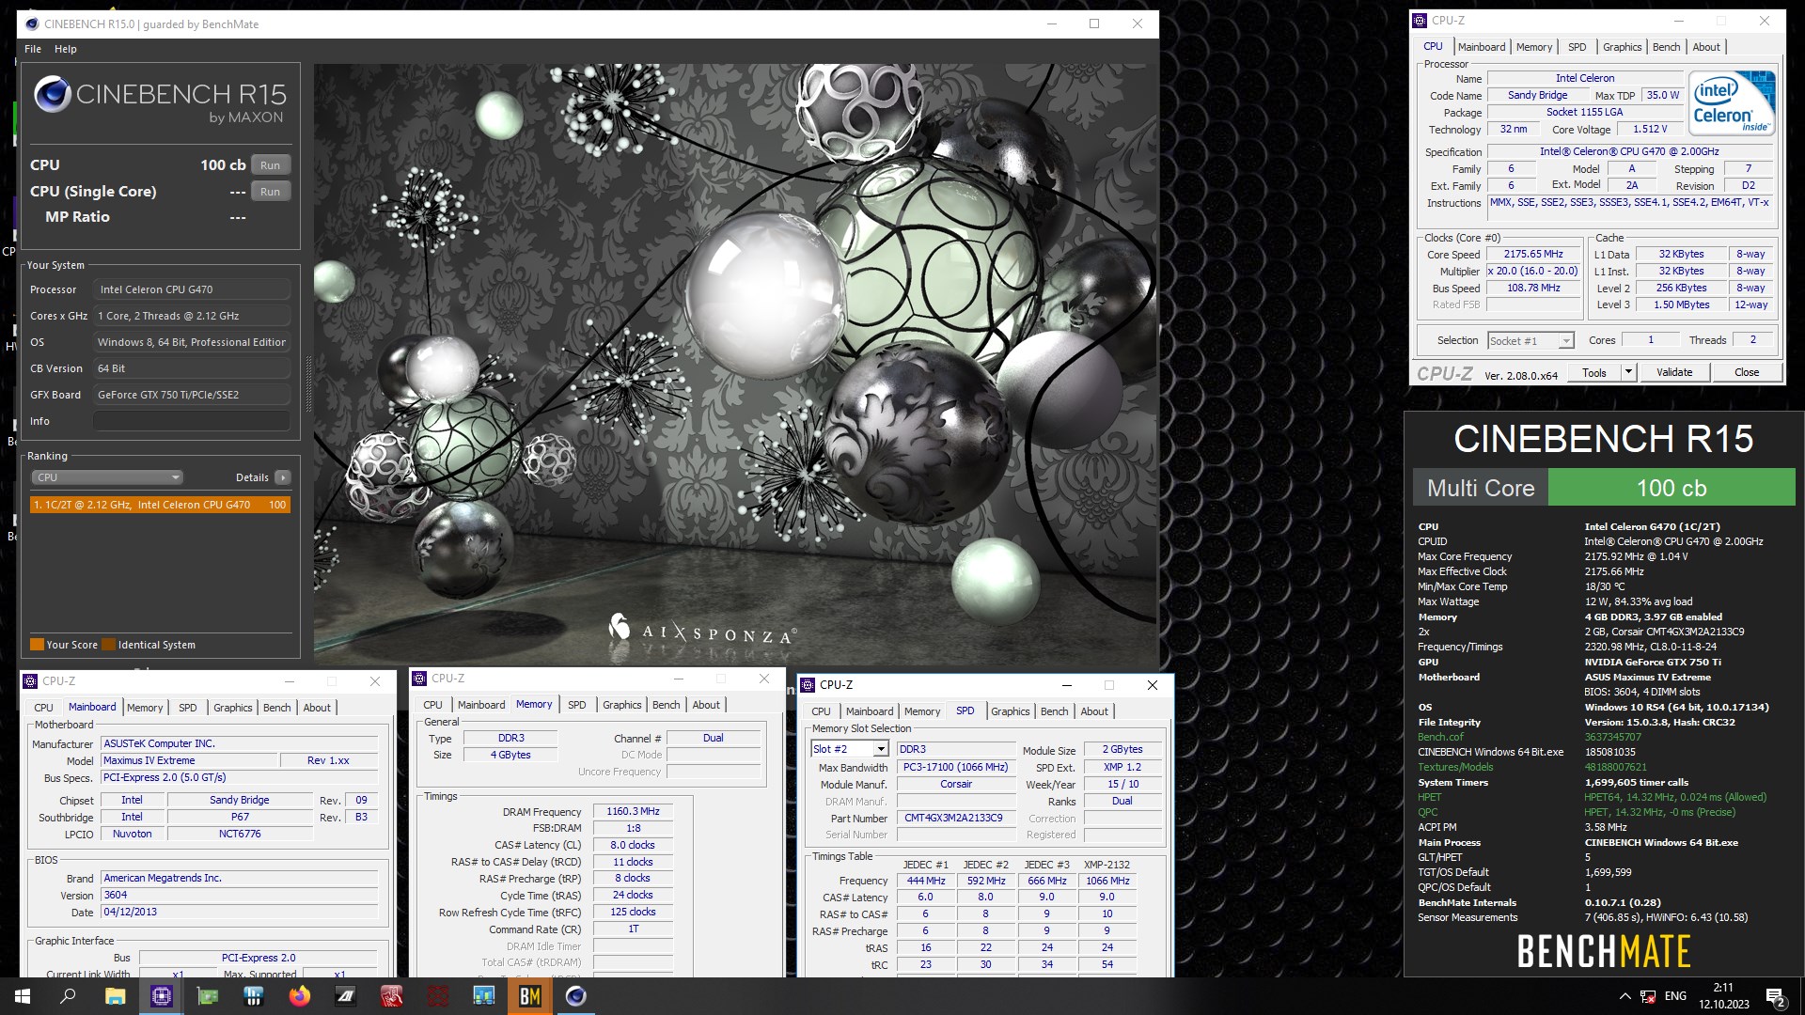Image resolution: width=1805 pixels, height=1015 pixels.
Task: Open Memory tab in Mainboard CPU-Z window
Action: point(145,708)
